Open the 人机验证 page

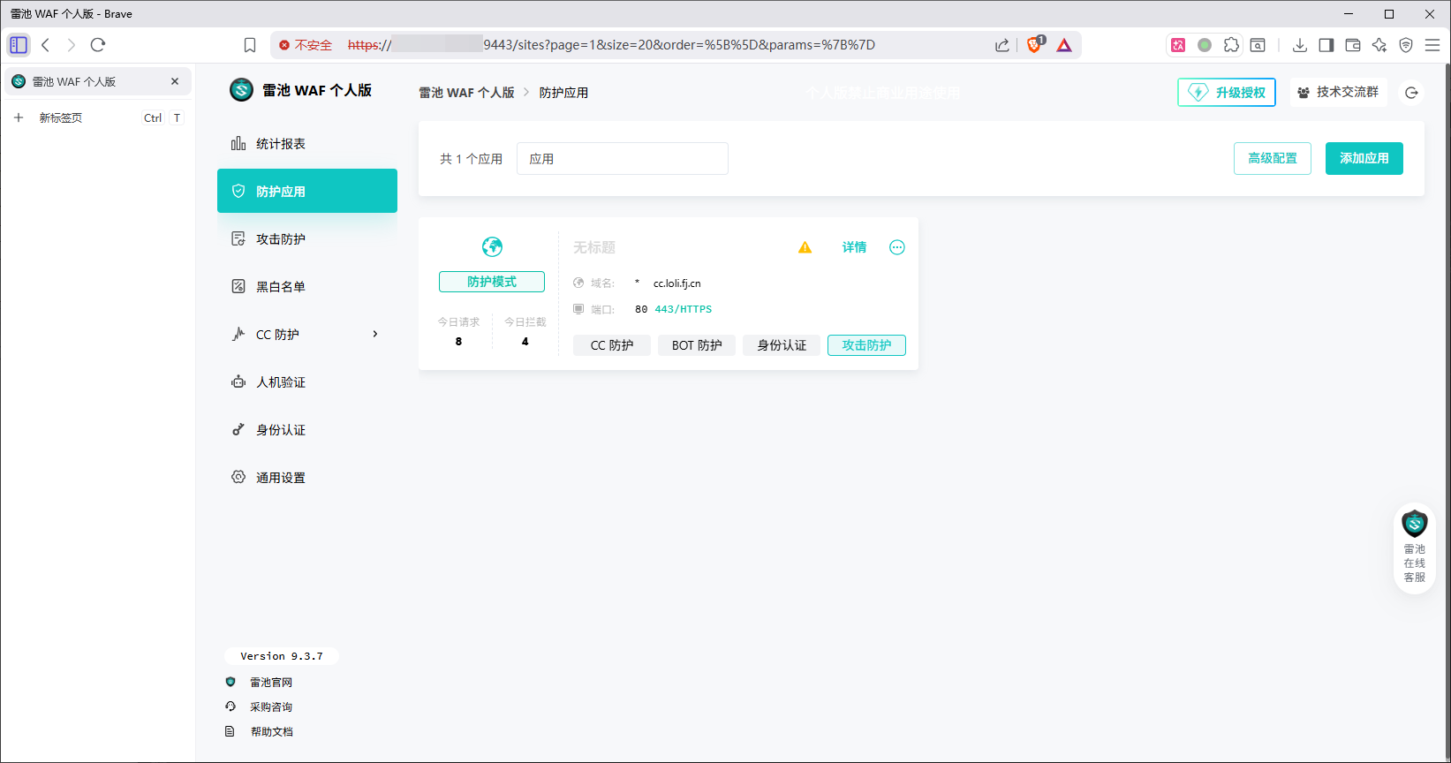306,382
